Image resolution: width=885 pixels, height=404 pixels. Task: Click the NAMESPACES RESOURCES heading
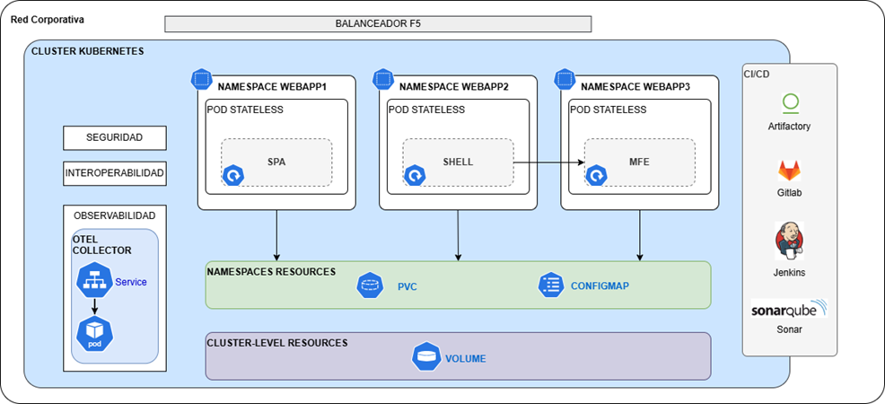pyautogui.click(x=271, y=271)
